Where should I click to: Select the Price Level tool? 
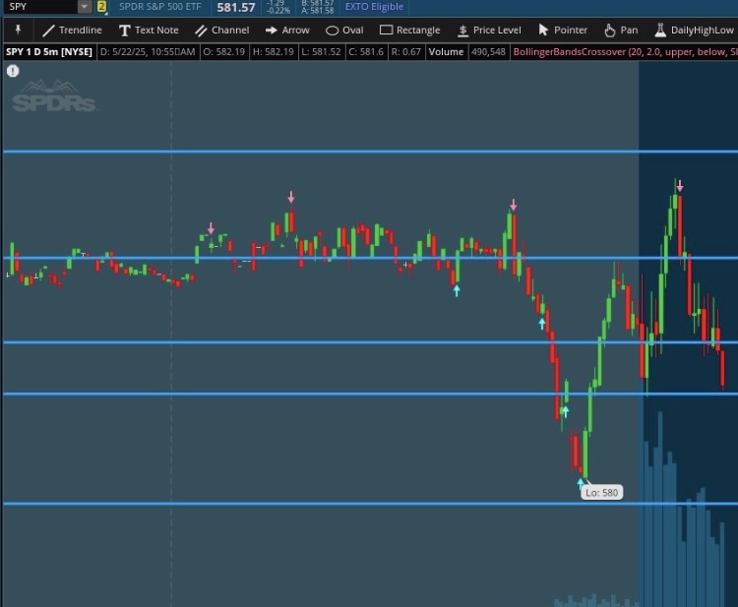(x=489, y=30)
